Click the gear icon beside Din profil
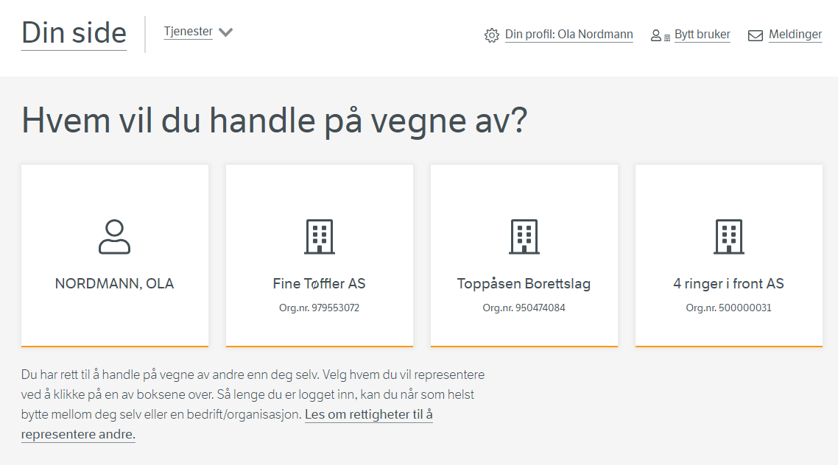This screenshot has height=465, width=838. (492, 35)
